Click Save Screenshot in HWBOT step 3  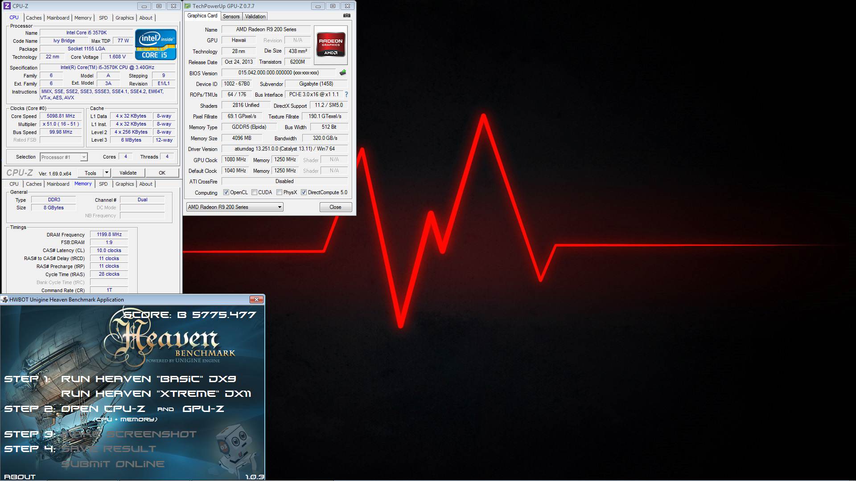[129, 434]
